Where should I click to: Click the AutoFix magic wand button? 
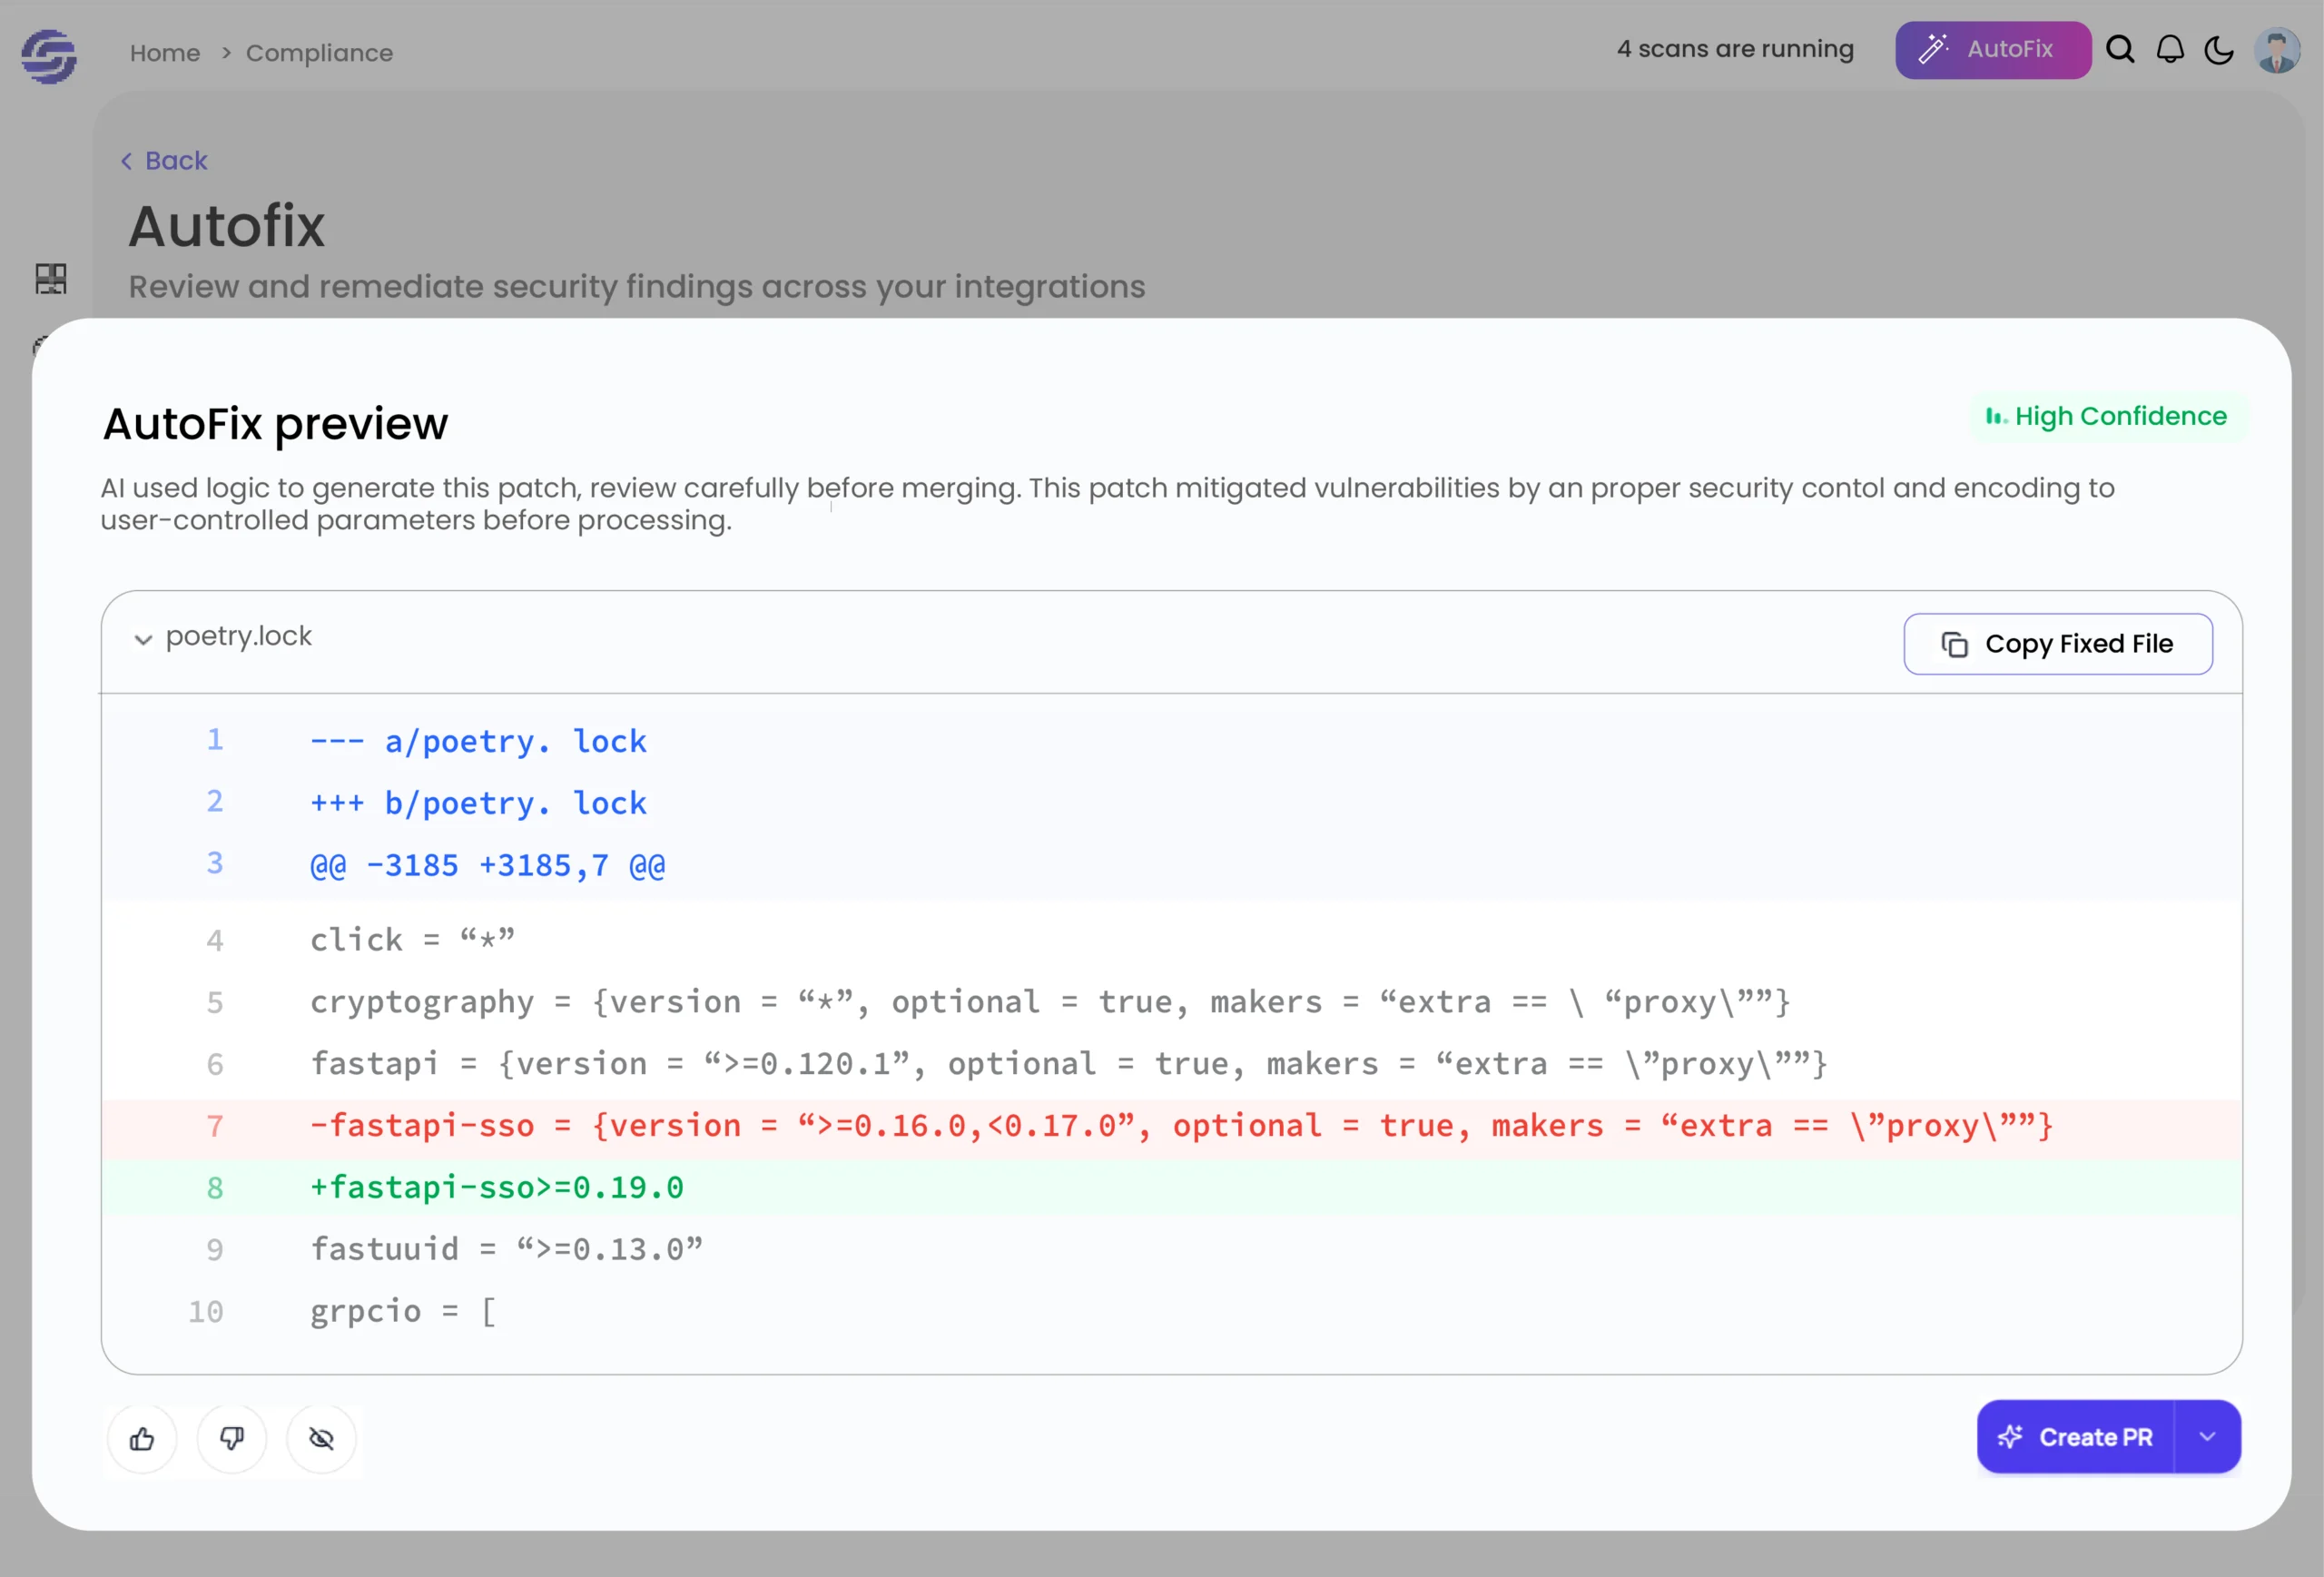point(1993,50)
